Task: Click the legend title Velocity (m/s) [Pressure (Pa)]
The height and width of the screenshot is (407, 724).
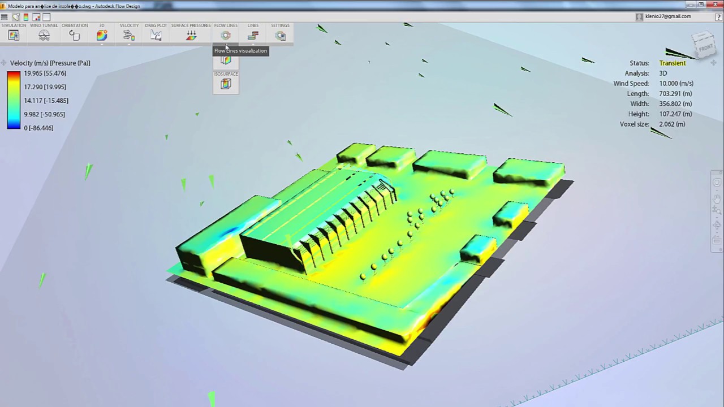Action: pos(50,63)
